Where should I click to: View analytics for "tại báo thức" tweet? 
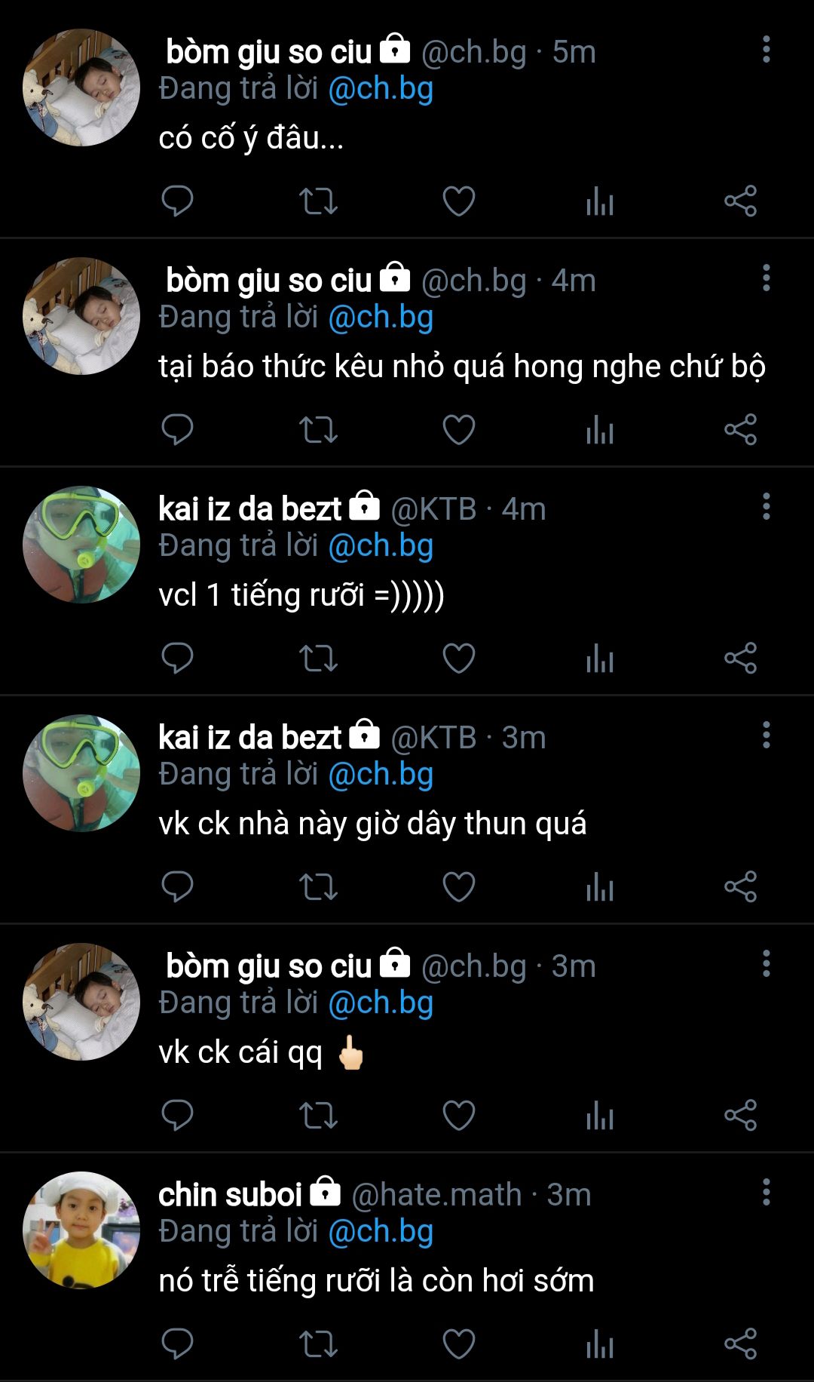[x=600, y=429]
